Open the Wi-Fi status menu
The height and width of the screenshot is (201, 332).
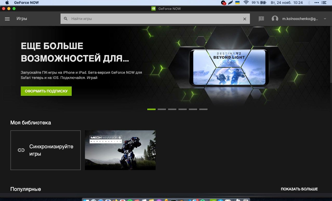(246, 3)
